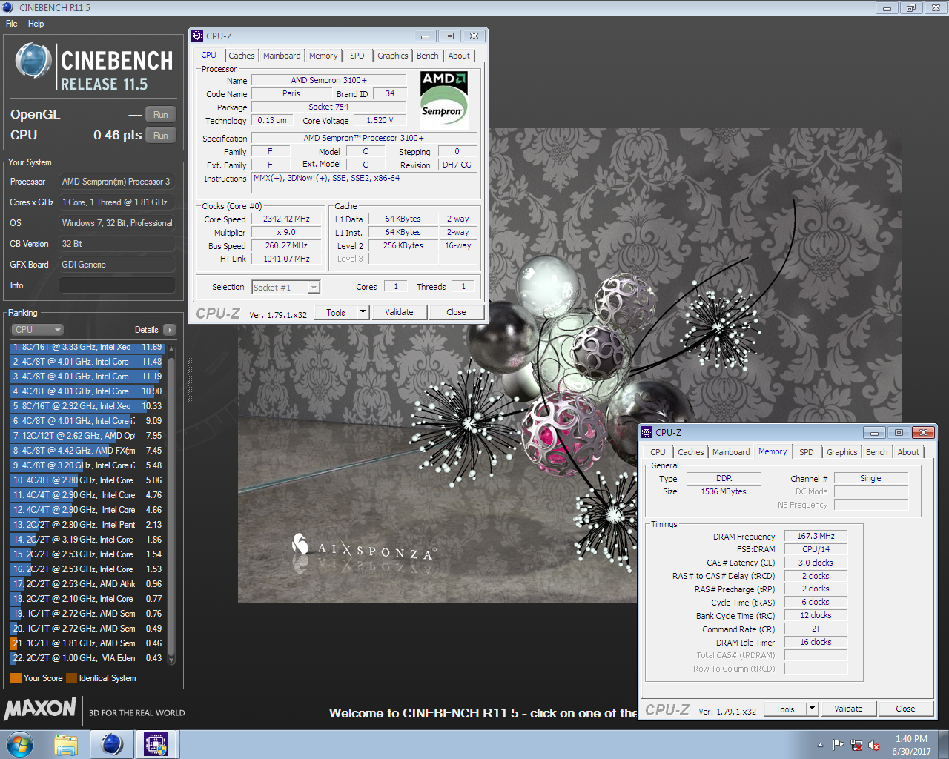This screenshot has width=949, height=759.
Task: Click top CPU-Z window title bar icon
Action: pos(197,36)
